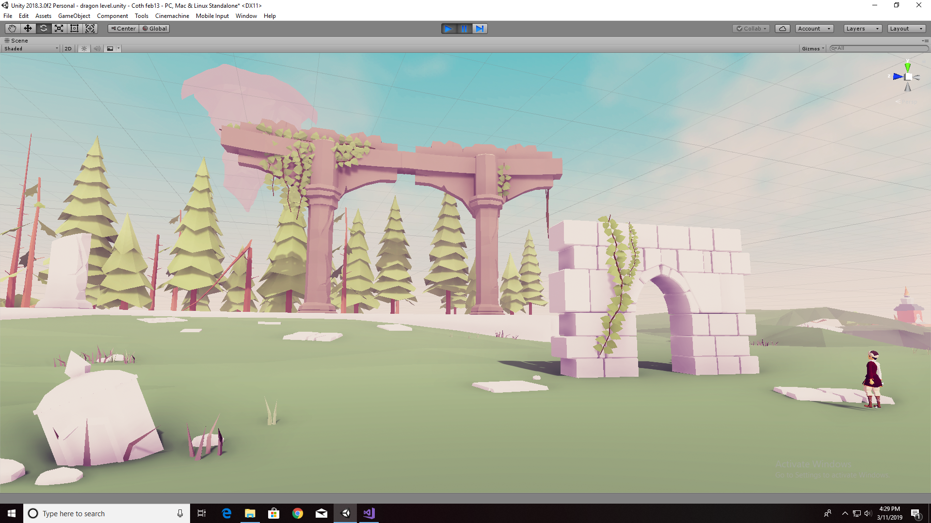Click the Step frame button
931x523 pixels.
tap(480, 29)
